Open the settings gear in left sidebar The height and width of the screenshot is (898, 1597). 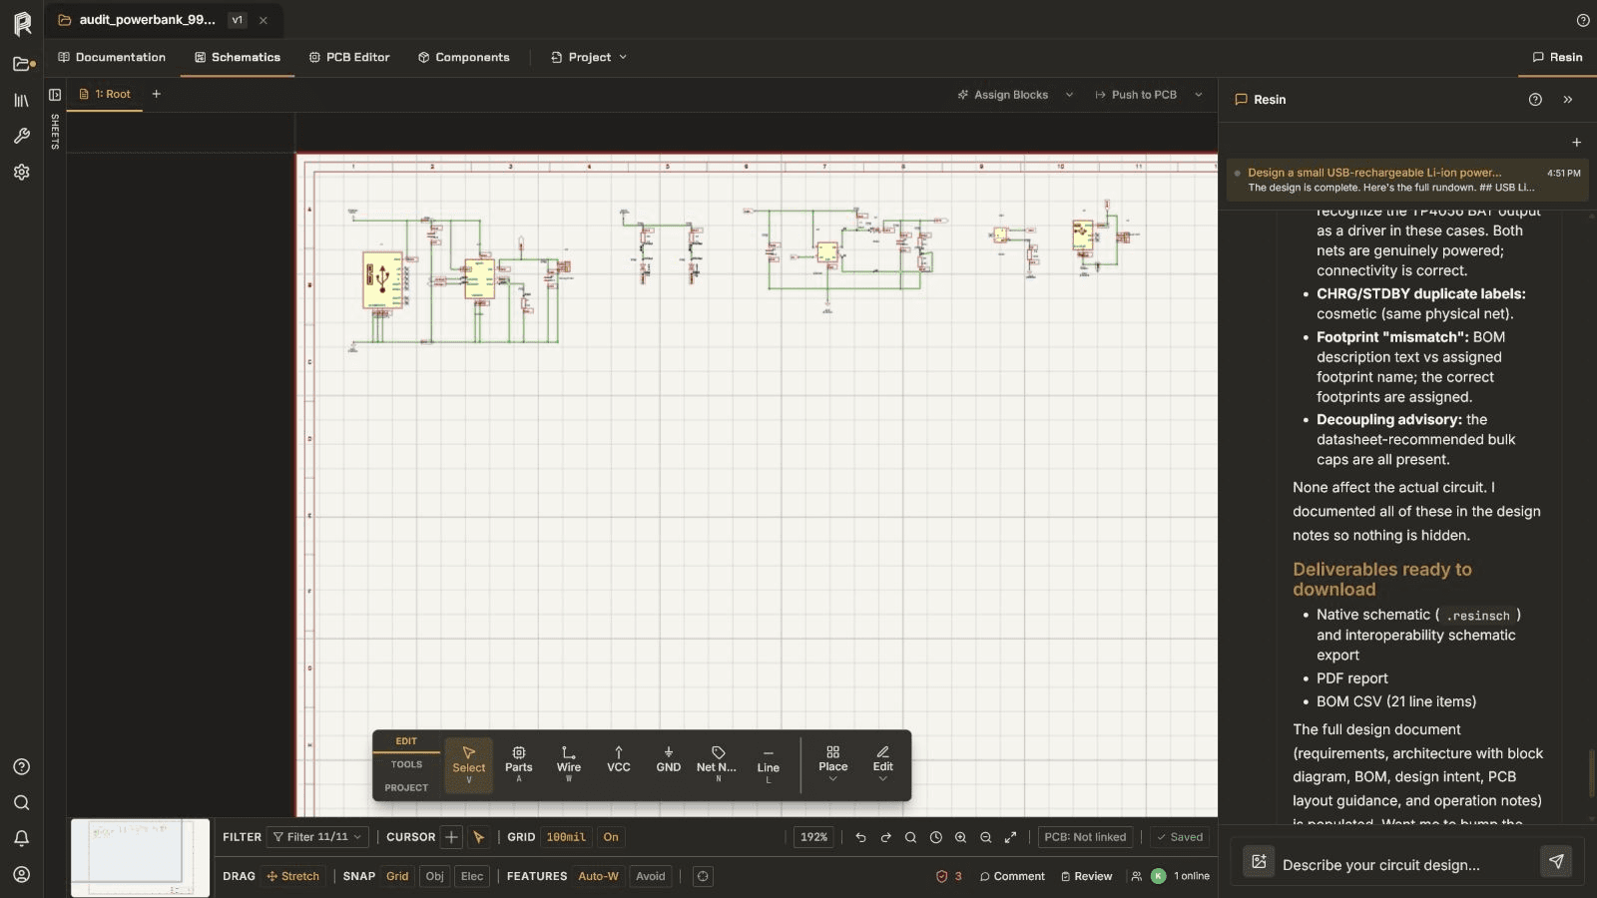coord(22,172)
